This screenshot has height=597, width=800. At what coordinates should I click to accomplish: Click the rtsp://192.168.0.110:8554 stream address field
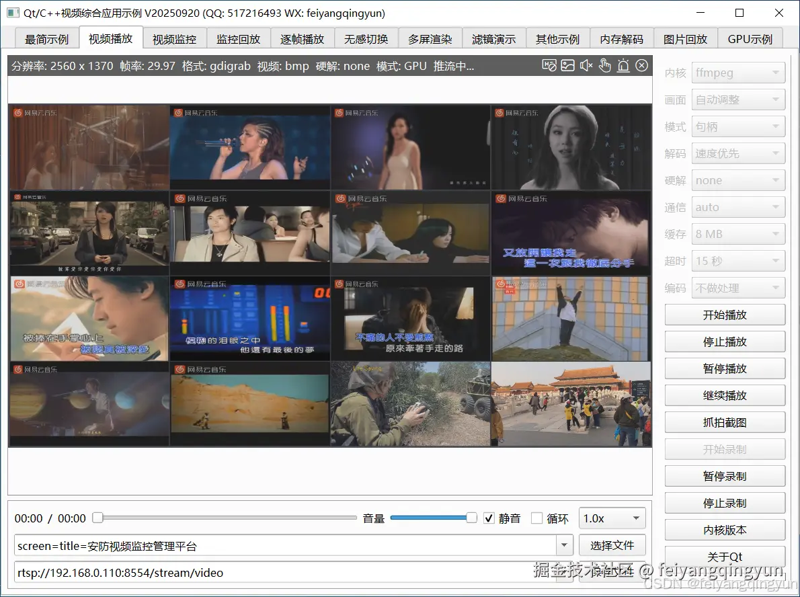286,573
